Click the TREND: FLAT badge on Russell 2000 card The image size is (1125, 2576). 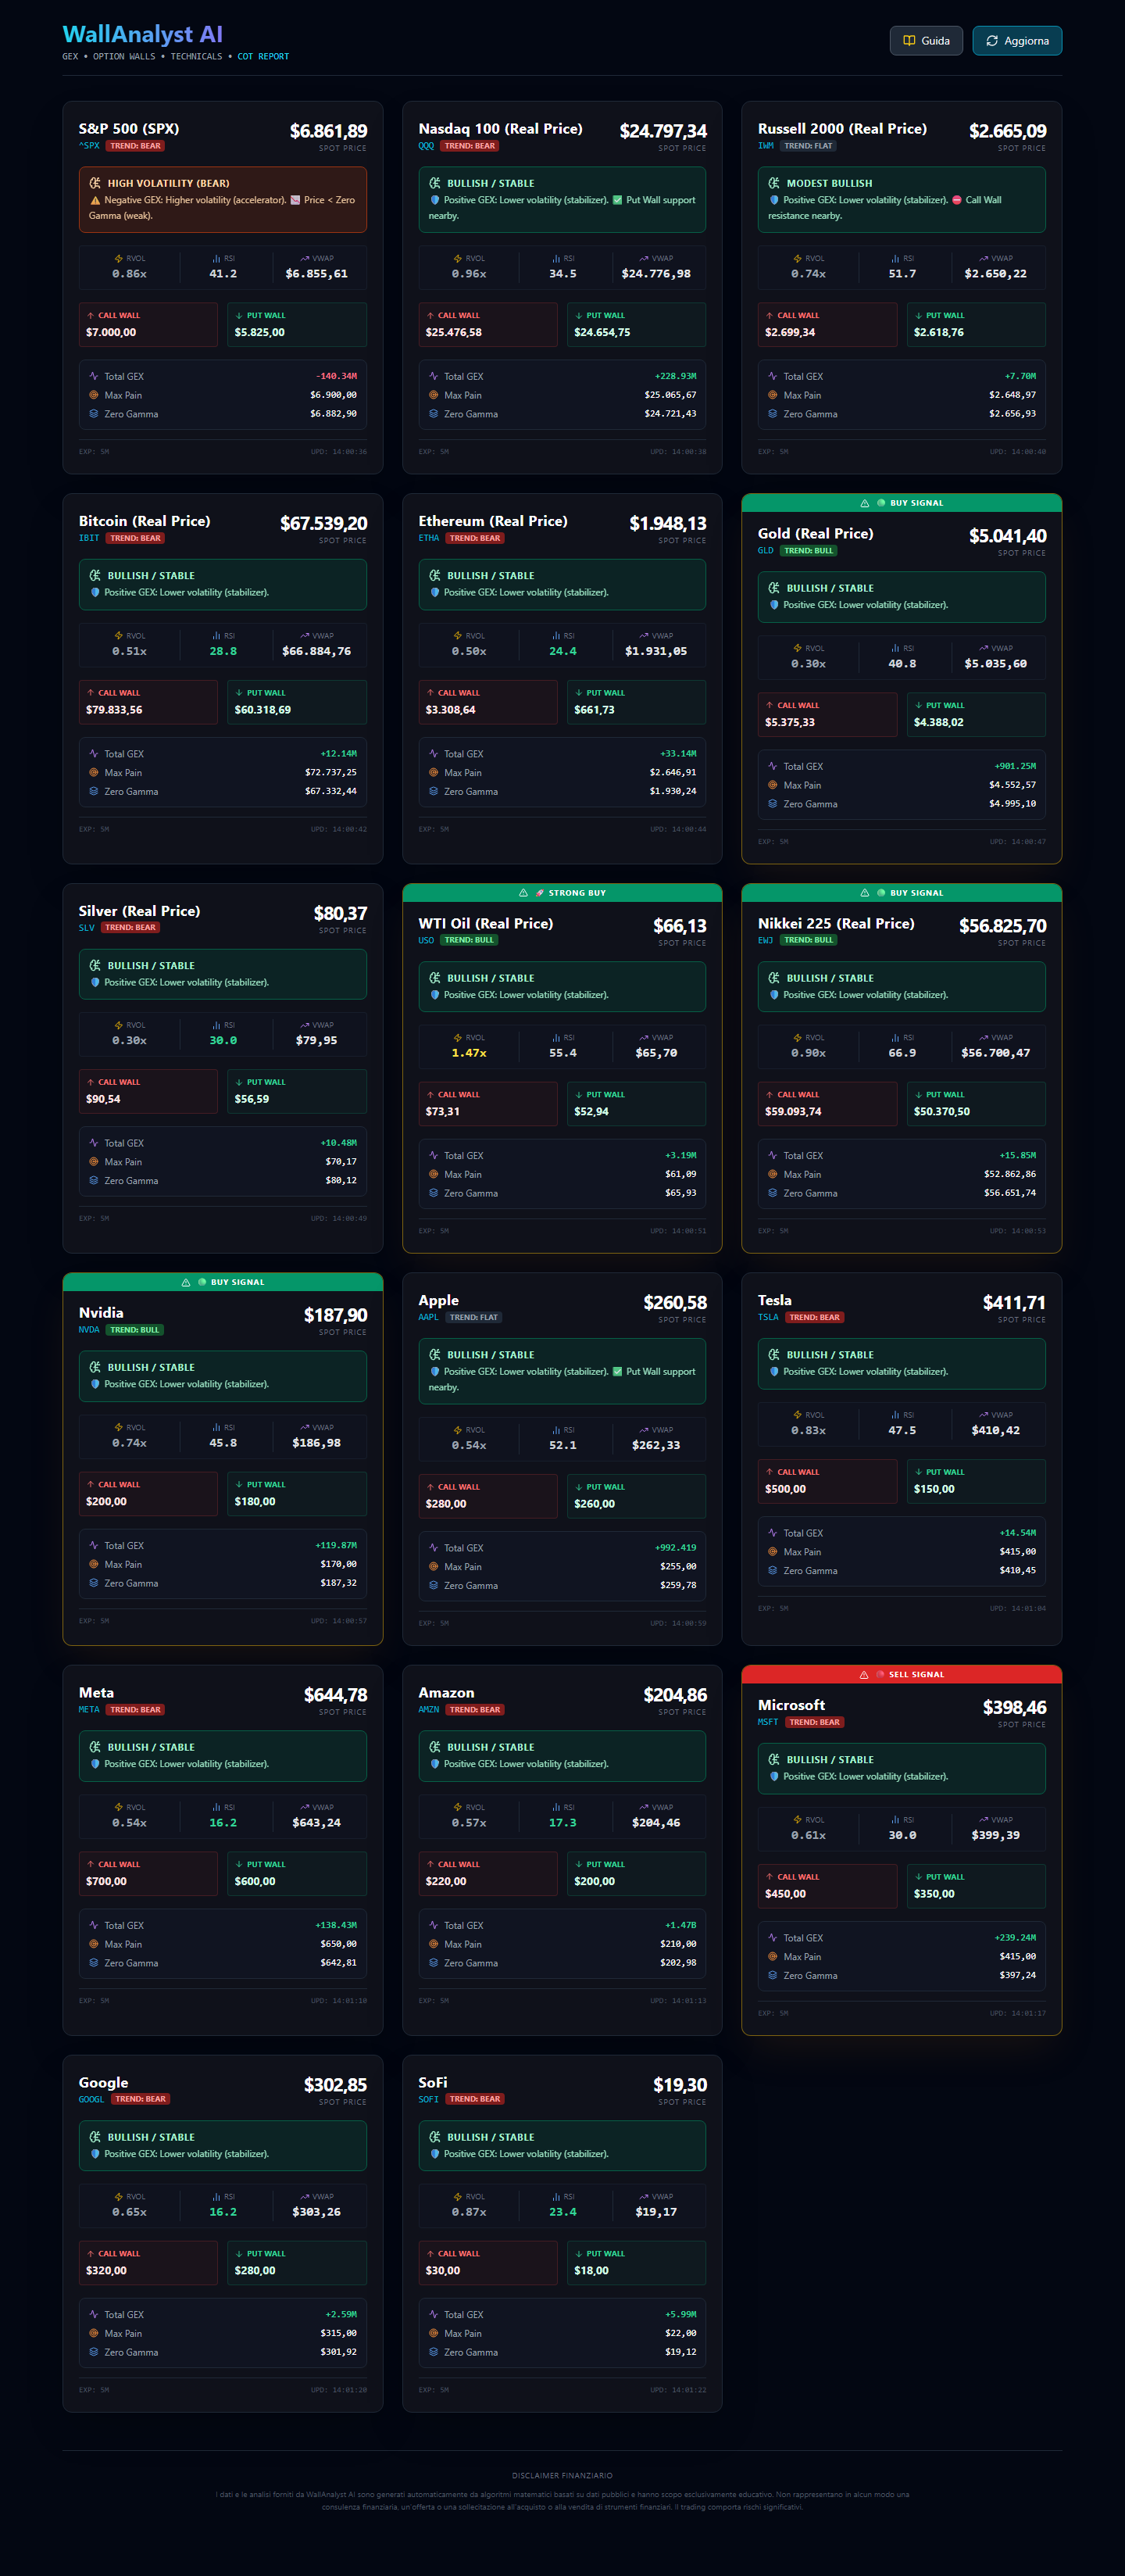807,146
